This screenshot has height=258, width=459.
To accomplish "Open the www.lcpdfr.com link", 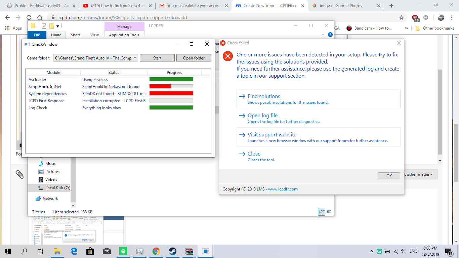I will [283, 189].
